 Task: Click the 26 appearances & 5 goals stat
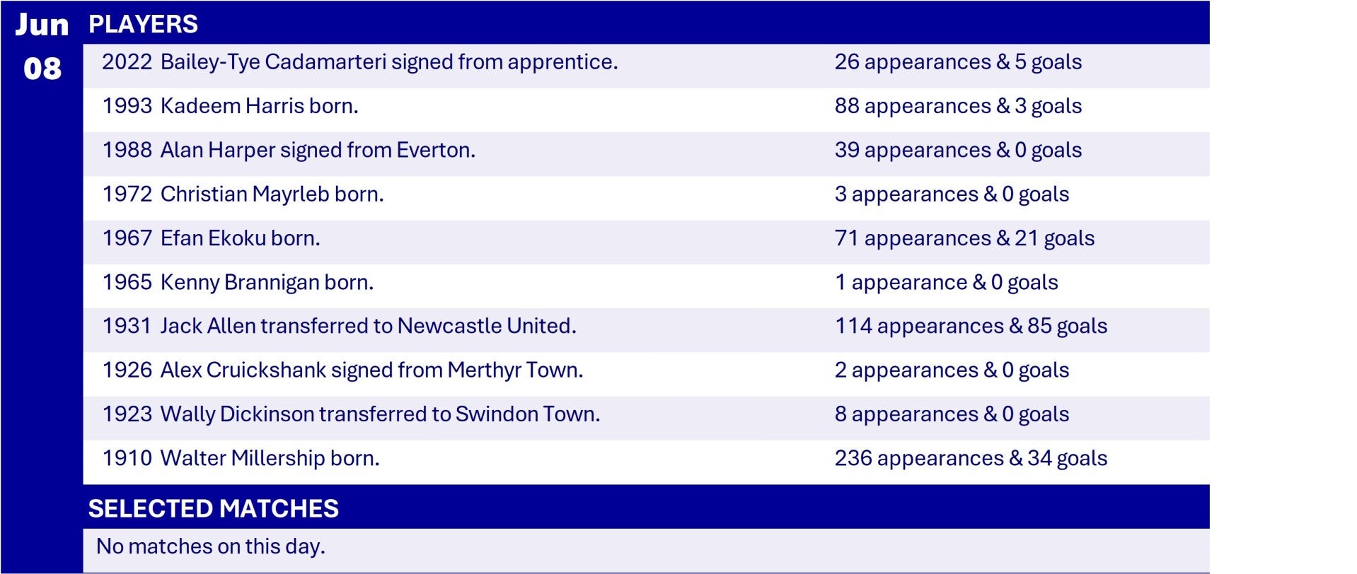pos(958,62)
